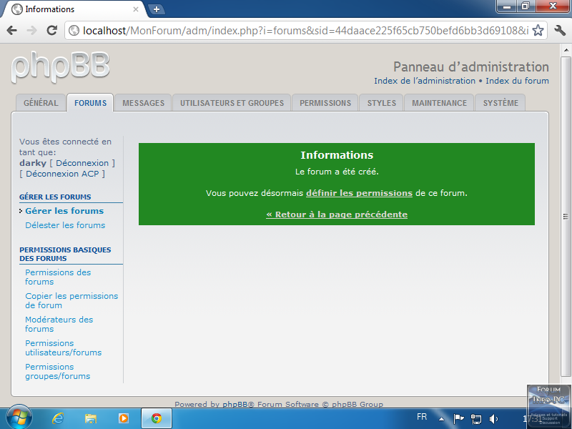This screenshot has height=429, width=572.
Task: Close the Informations browser tab
Action: click(136, 9)
